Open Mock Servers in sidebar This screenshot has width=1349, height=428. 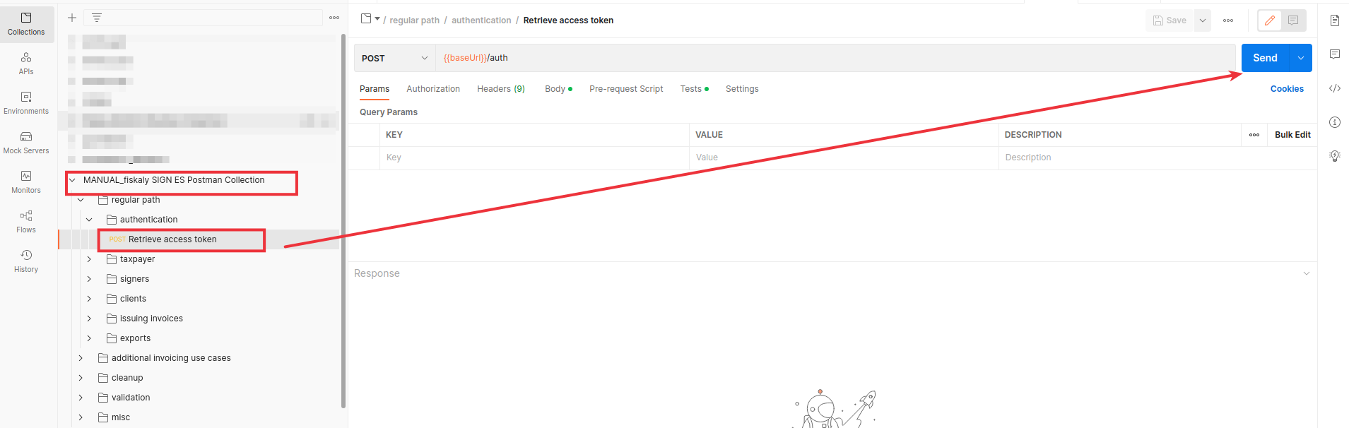26,142
